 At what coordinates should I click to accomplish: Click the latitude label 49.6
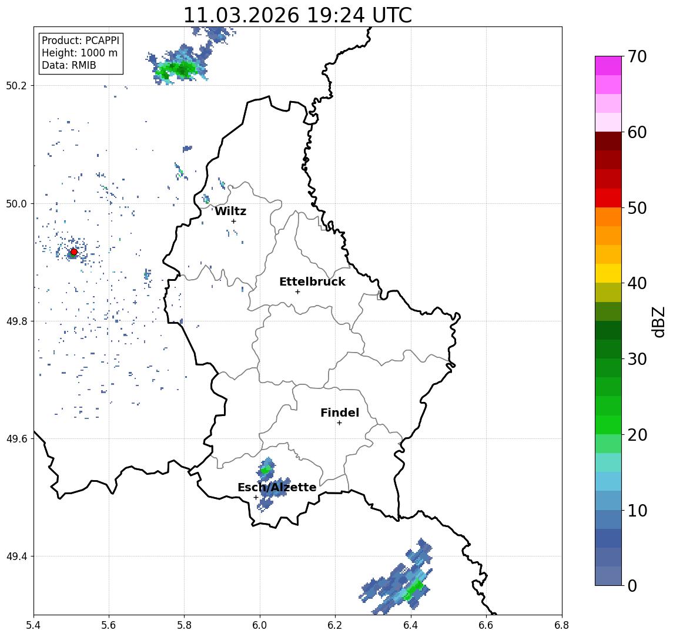pyautogui.click(x=16, y=439)
